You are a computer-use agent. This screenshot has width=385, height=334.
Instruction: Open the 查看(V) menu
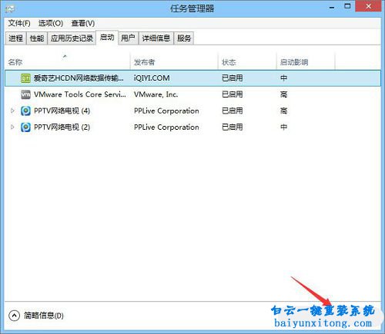[83, 23]
